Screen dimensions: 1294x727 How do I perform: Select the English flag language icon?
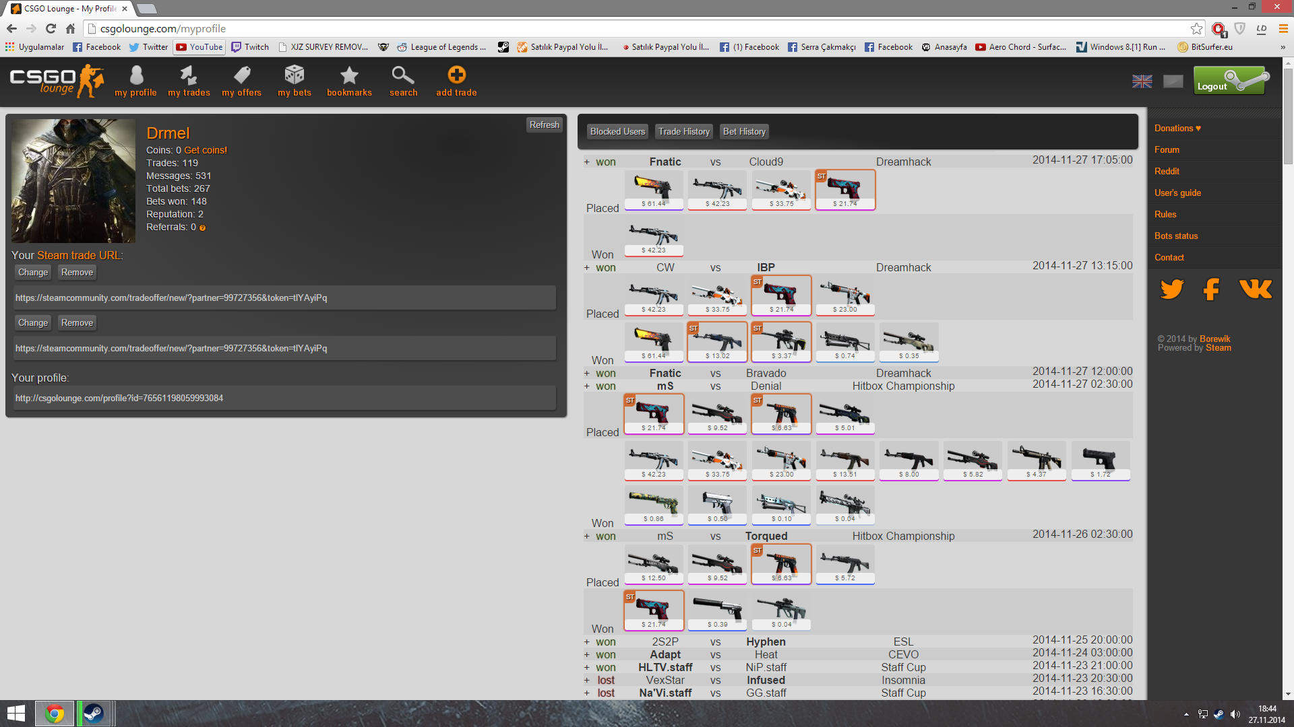1142,81
